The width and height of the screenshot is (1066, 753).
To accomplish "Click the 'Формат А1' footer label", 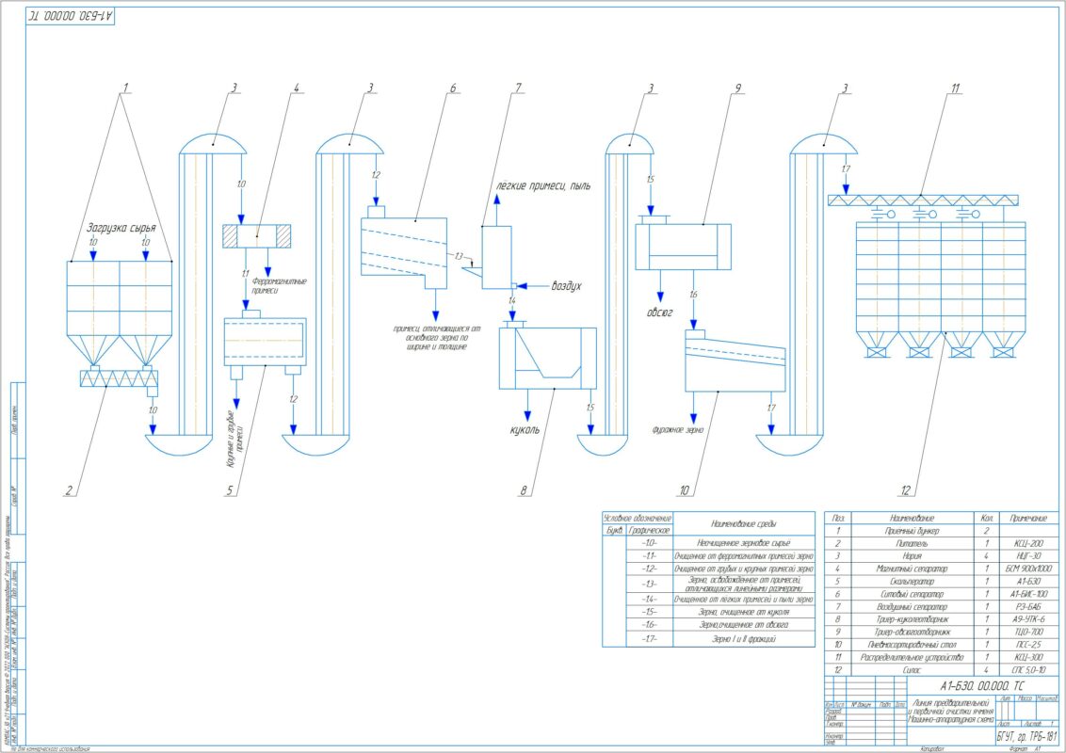I will click(1026, 748).
